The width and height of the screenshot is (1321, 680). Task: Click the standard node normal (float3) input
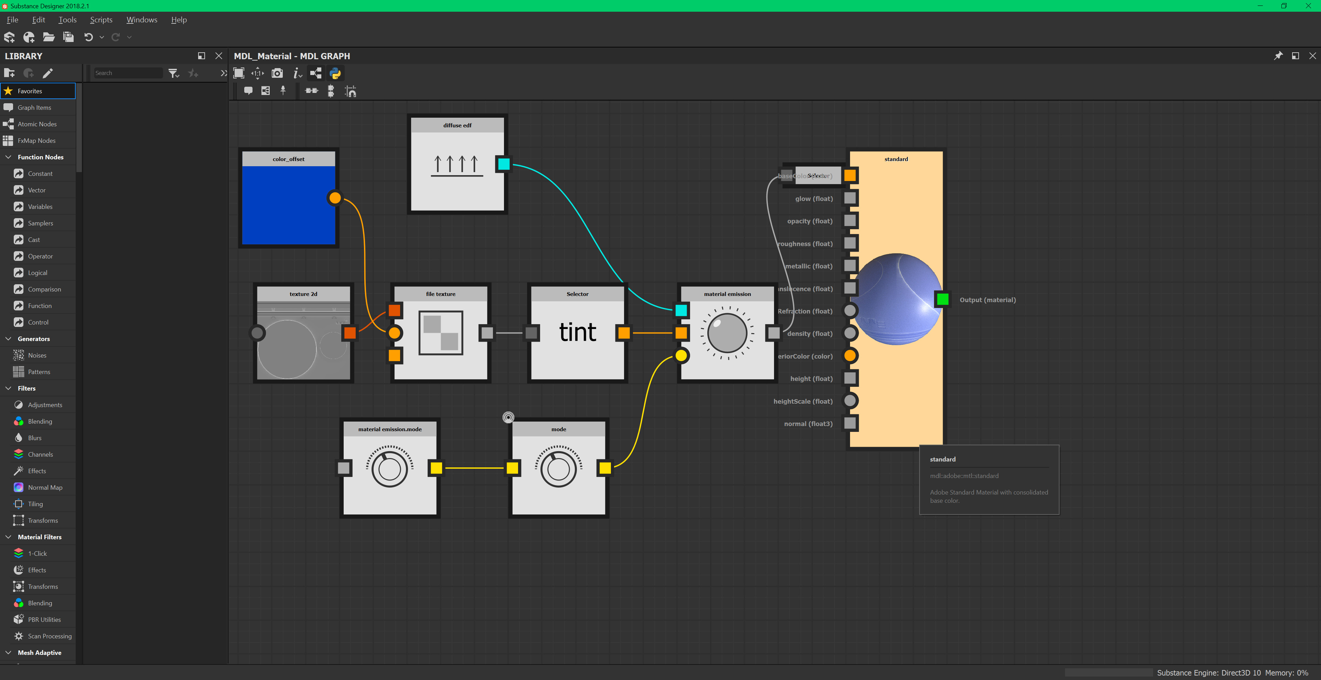click(850, 424)
